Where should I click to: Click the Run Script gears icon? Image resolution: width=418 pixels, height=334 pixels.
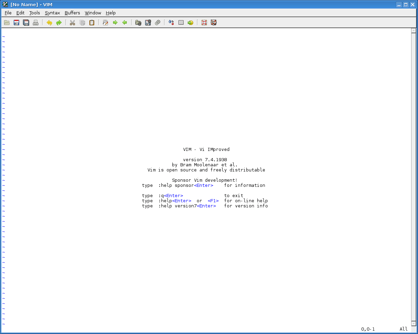click(x=158, y=23)
